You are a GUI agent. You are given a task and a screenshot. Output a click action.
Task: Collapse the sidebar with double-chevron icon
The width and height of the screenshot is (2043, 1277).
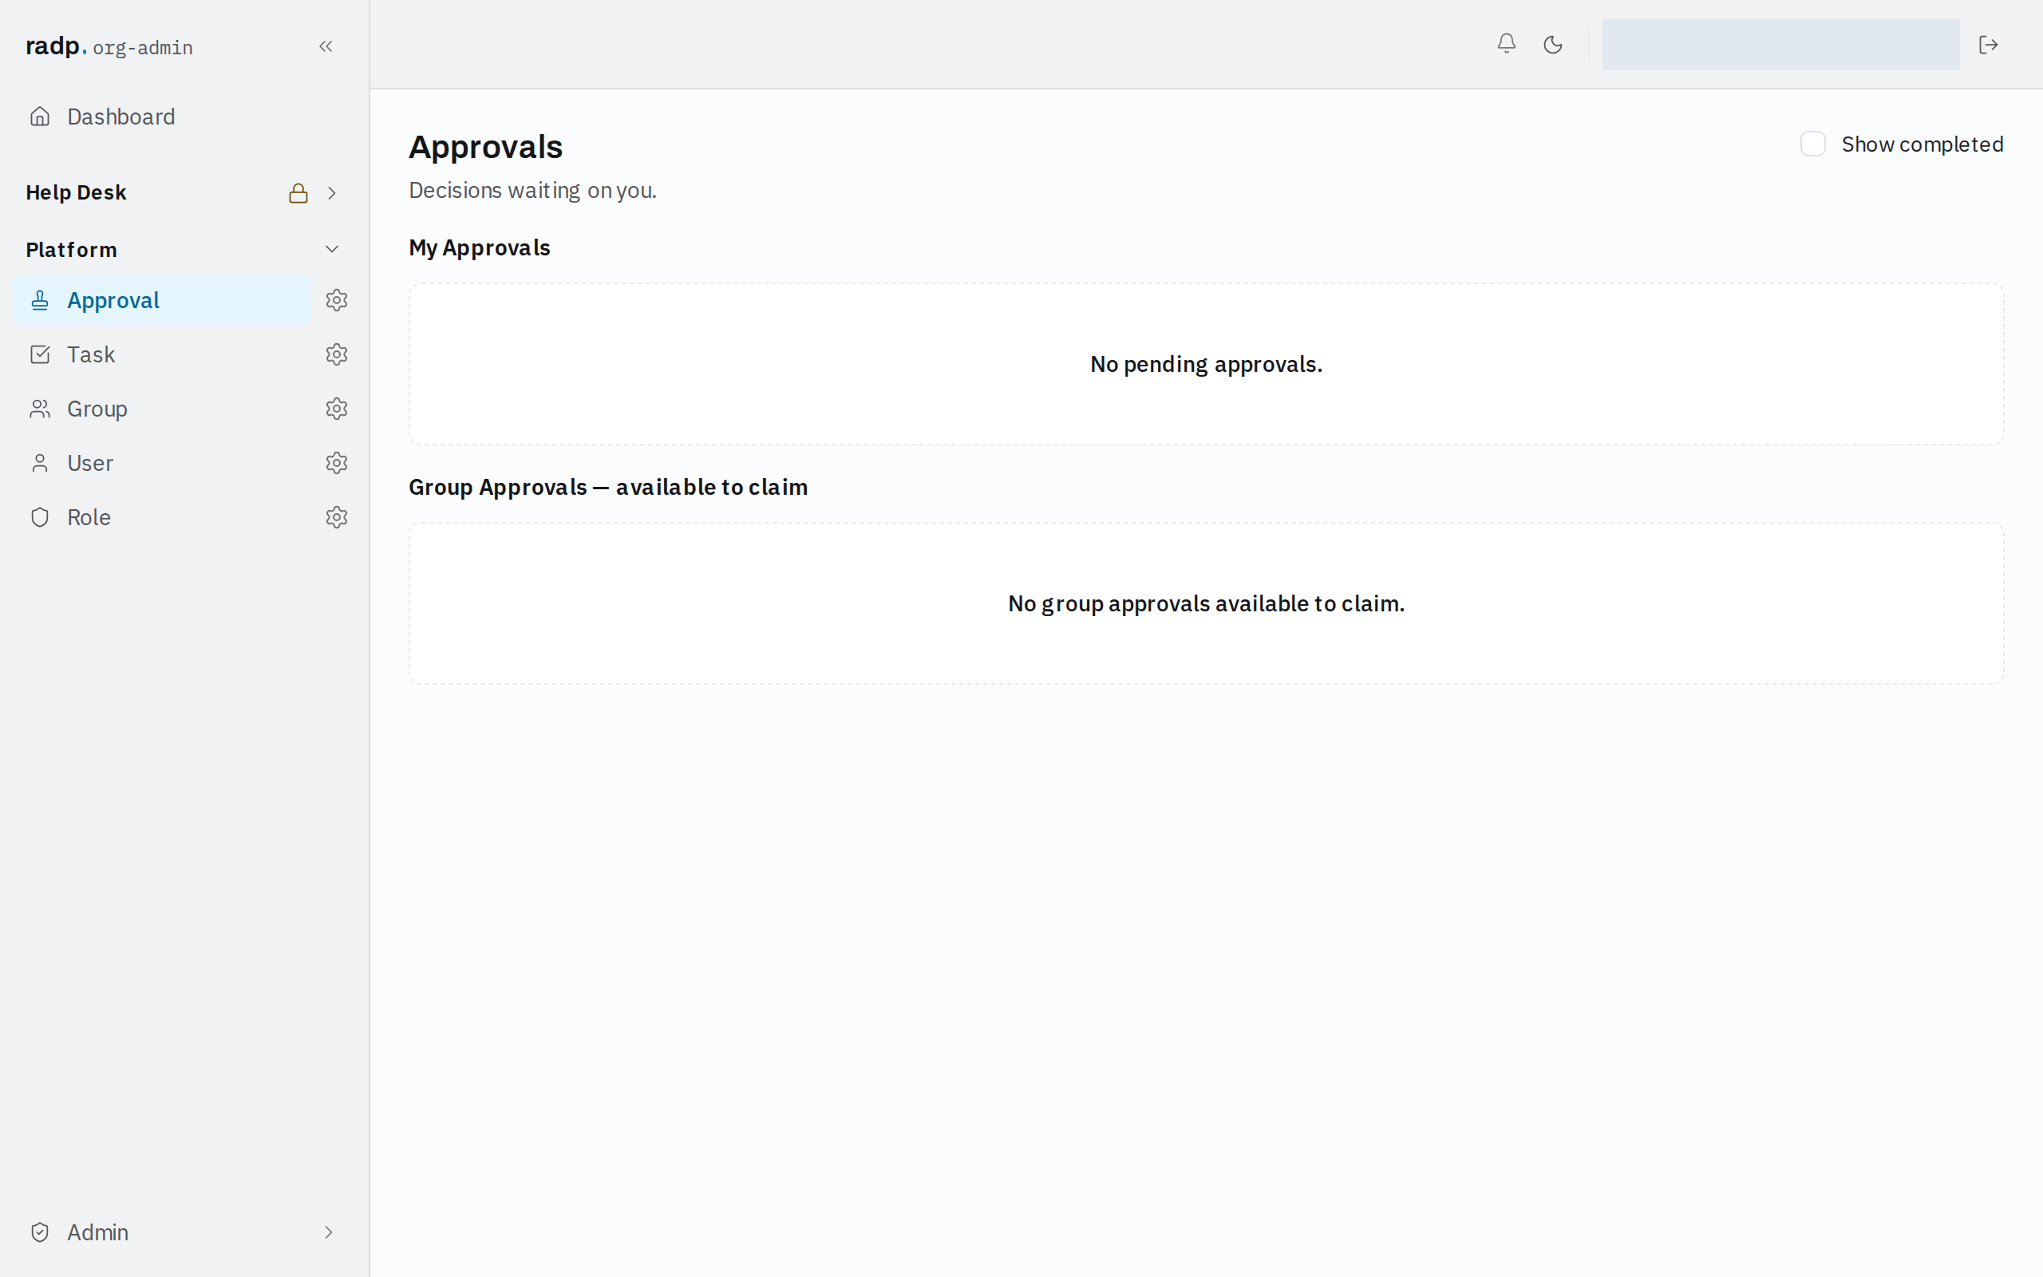[326, 46]
